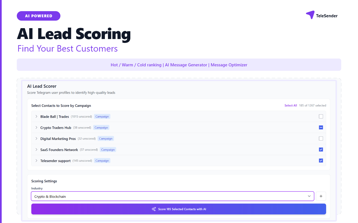Expand the Digital Marketing Pros chevron
The height and width of the screenshot is (223, 358).
(36, 139)
